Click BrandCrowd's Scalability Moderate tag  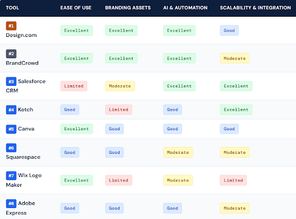click(235, 58)
